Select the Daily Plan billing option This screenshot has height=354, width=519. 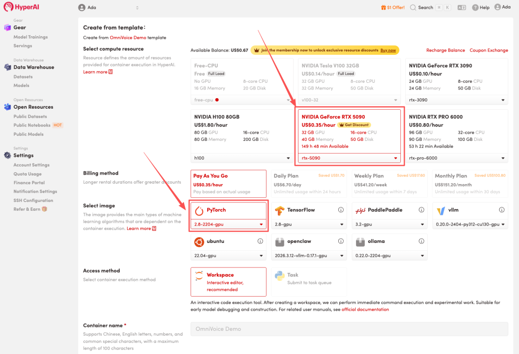tap(309, 184)
